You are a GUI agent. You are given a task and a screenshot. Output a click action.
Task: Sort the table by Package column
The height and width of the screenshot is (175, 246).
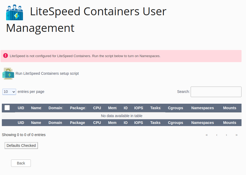[x=77, y=108]
